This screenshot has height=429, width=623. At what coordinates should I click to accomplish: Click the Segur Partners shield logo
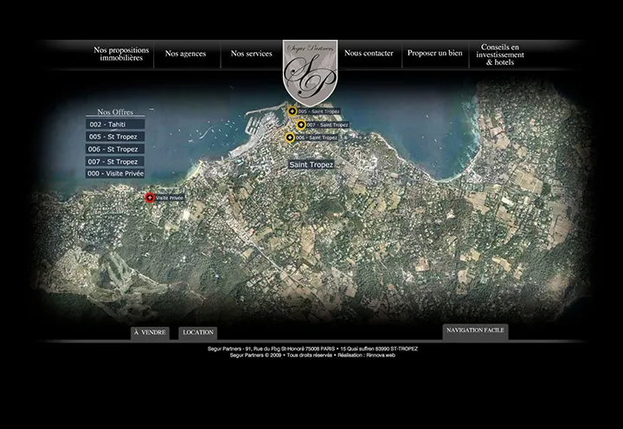[x=311, y=71]
